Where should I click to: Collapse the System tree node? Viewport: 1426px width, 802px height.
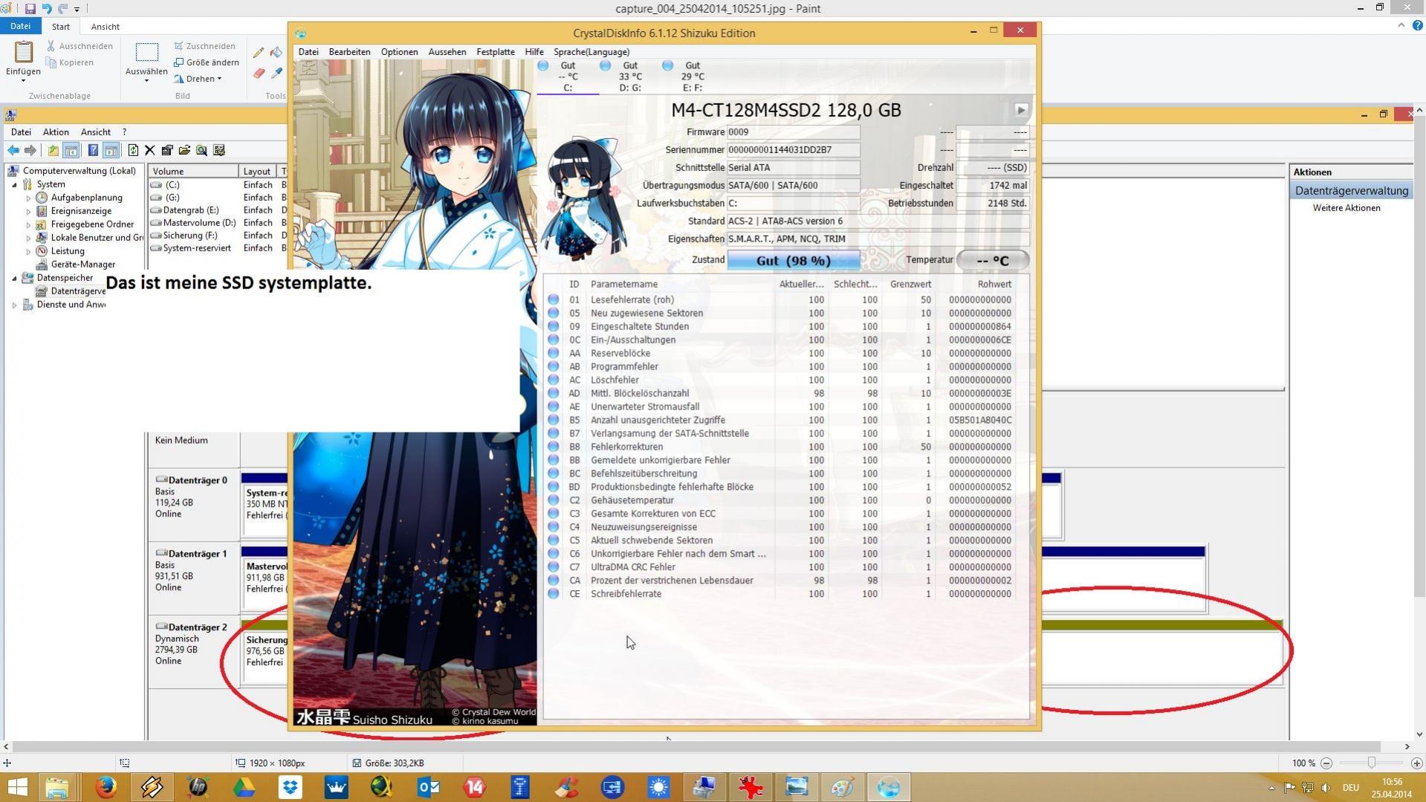coord(14,184)
